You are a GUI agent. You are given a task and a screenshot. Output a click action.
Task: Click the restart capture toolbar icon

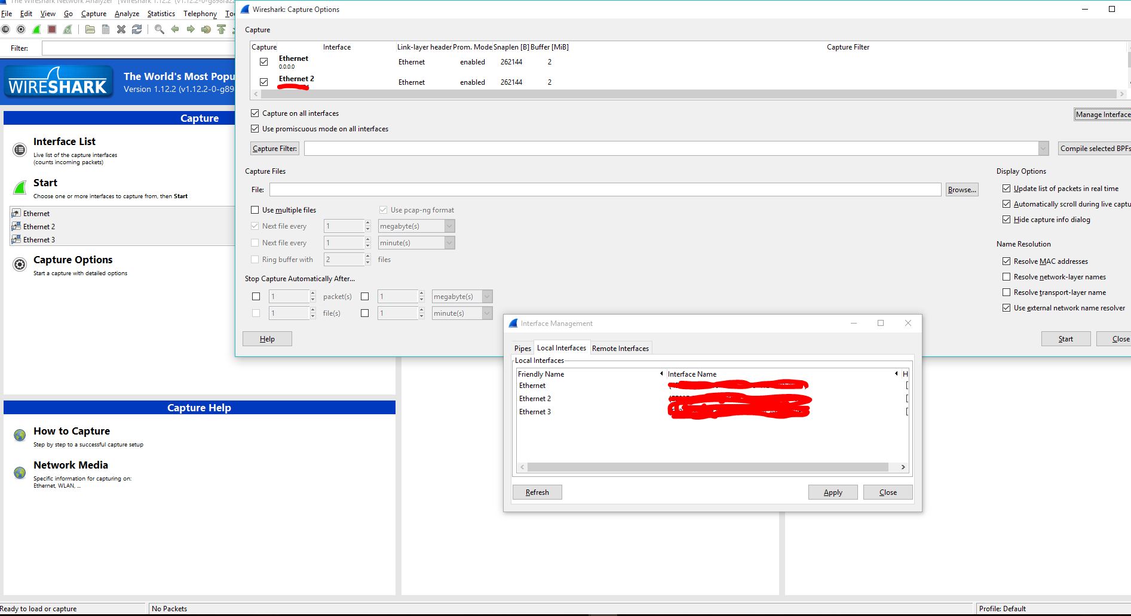(x=68, y=29)
